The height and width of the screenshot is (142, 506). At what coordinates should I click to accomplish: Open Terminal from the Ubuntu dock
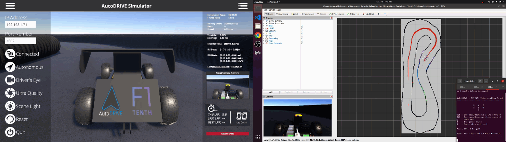(258, 8)
